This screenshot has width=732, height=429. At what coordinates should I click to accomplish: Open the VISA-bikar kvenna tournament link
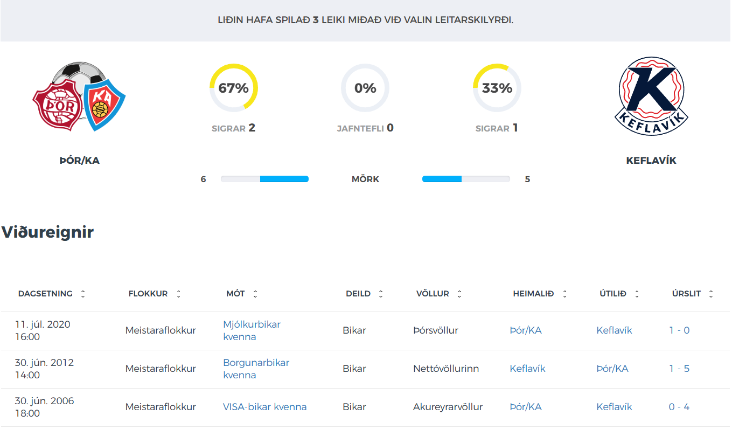(x=265, y=407)
